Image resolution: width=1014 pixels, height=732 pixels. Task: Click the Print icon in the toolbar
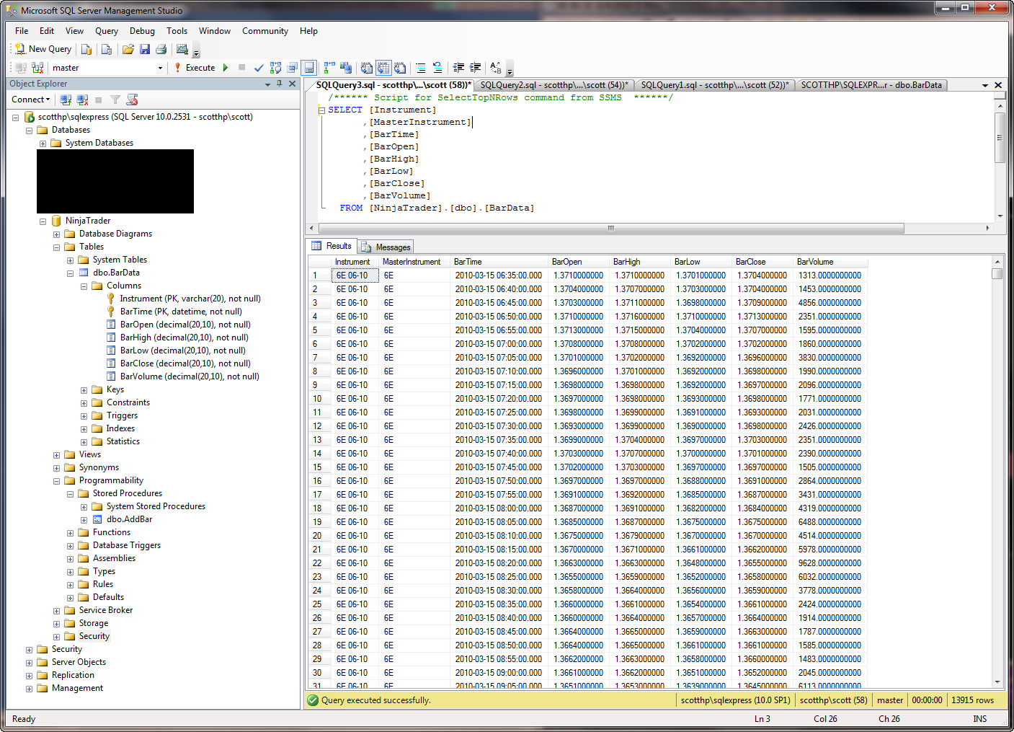pos(161,49)
